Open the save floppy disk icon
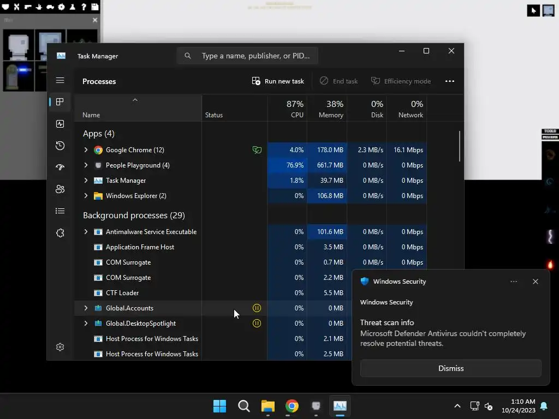 tap(95, 7)
